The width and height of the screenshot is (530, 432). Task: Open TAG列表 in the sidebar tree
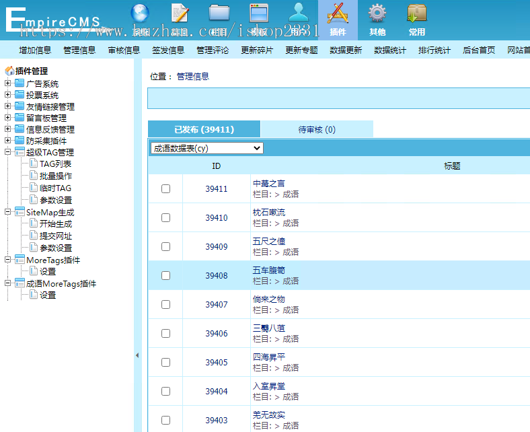tap(55, 164)
